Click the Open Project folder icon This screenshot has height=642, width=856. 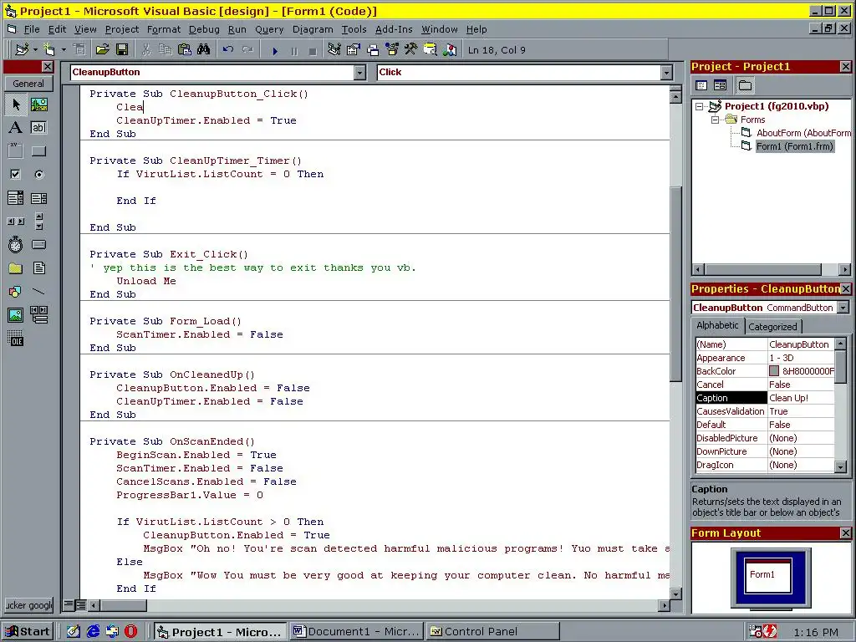[x=102, y=49]
